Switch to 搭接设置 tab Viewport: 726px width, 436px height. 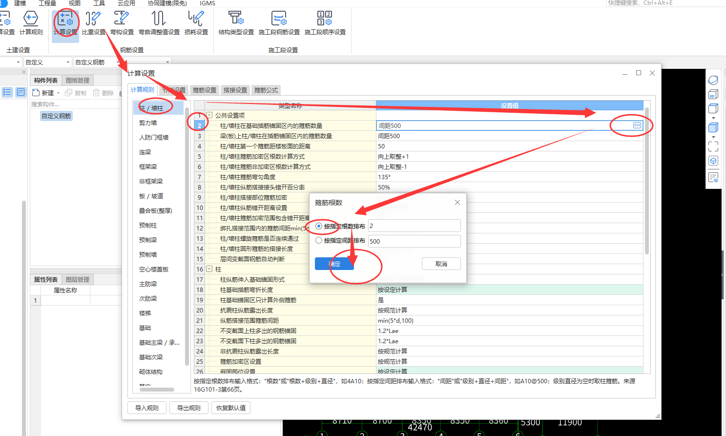[235, 90]
